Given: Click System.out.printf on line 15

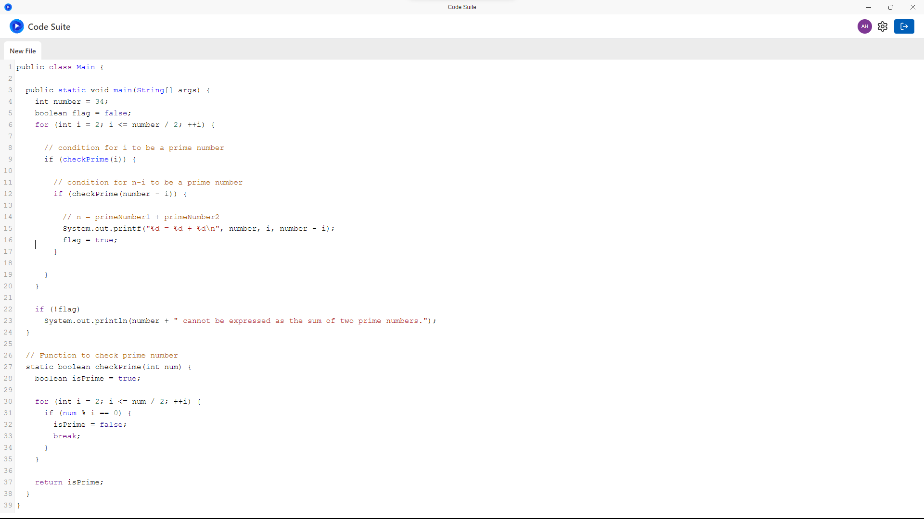Looking at the screenshot, I should (x=102, y=229).
